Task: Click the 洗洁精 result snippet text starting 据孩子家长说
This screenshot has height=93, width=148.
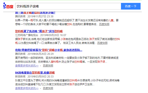Action: click(67, 41)
